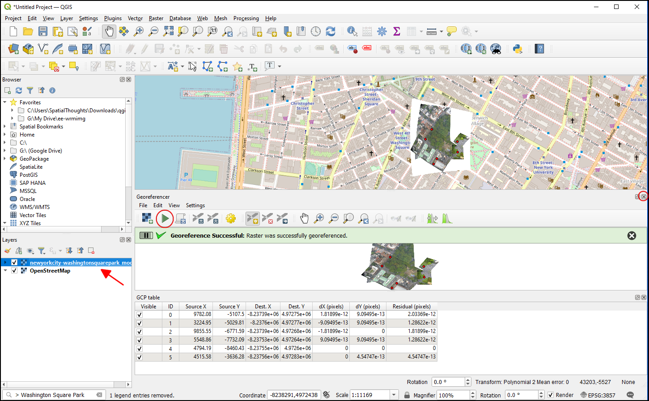Open the Scale dropdown in status bar

[x=393, y=395]
